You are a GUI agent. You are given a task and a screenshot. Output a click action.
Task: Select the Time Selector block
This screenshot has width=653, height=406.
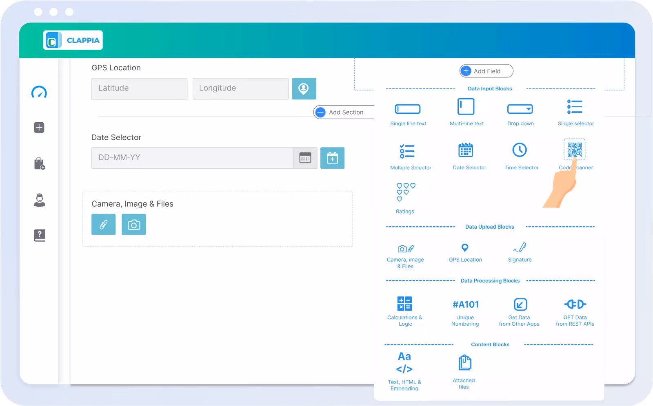(x=520, y=150)
